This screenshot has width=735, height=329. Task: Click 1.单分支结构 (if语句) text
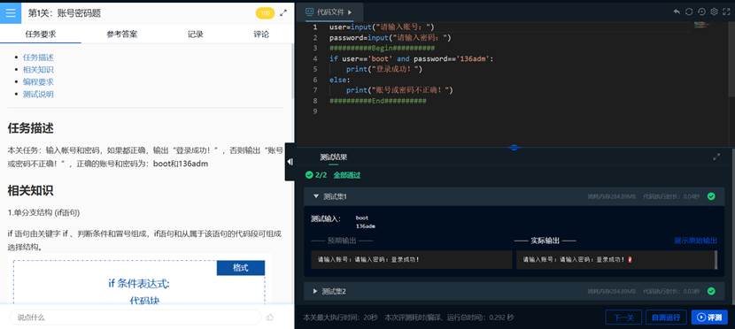(x=43, y=212)
